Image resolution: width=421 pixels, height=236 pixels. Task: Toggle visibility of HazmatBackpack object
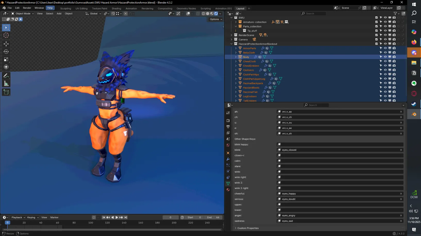(385, 83)
